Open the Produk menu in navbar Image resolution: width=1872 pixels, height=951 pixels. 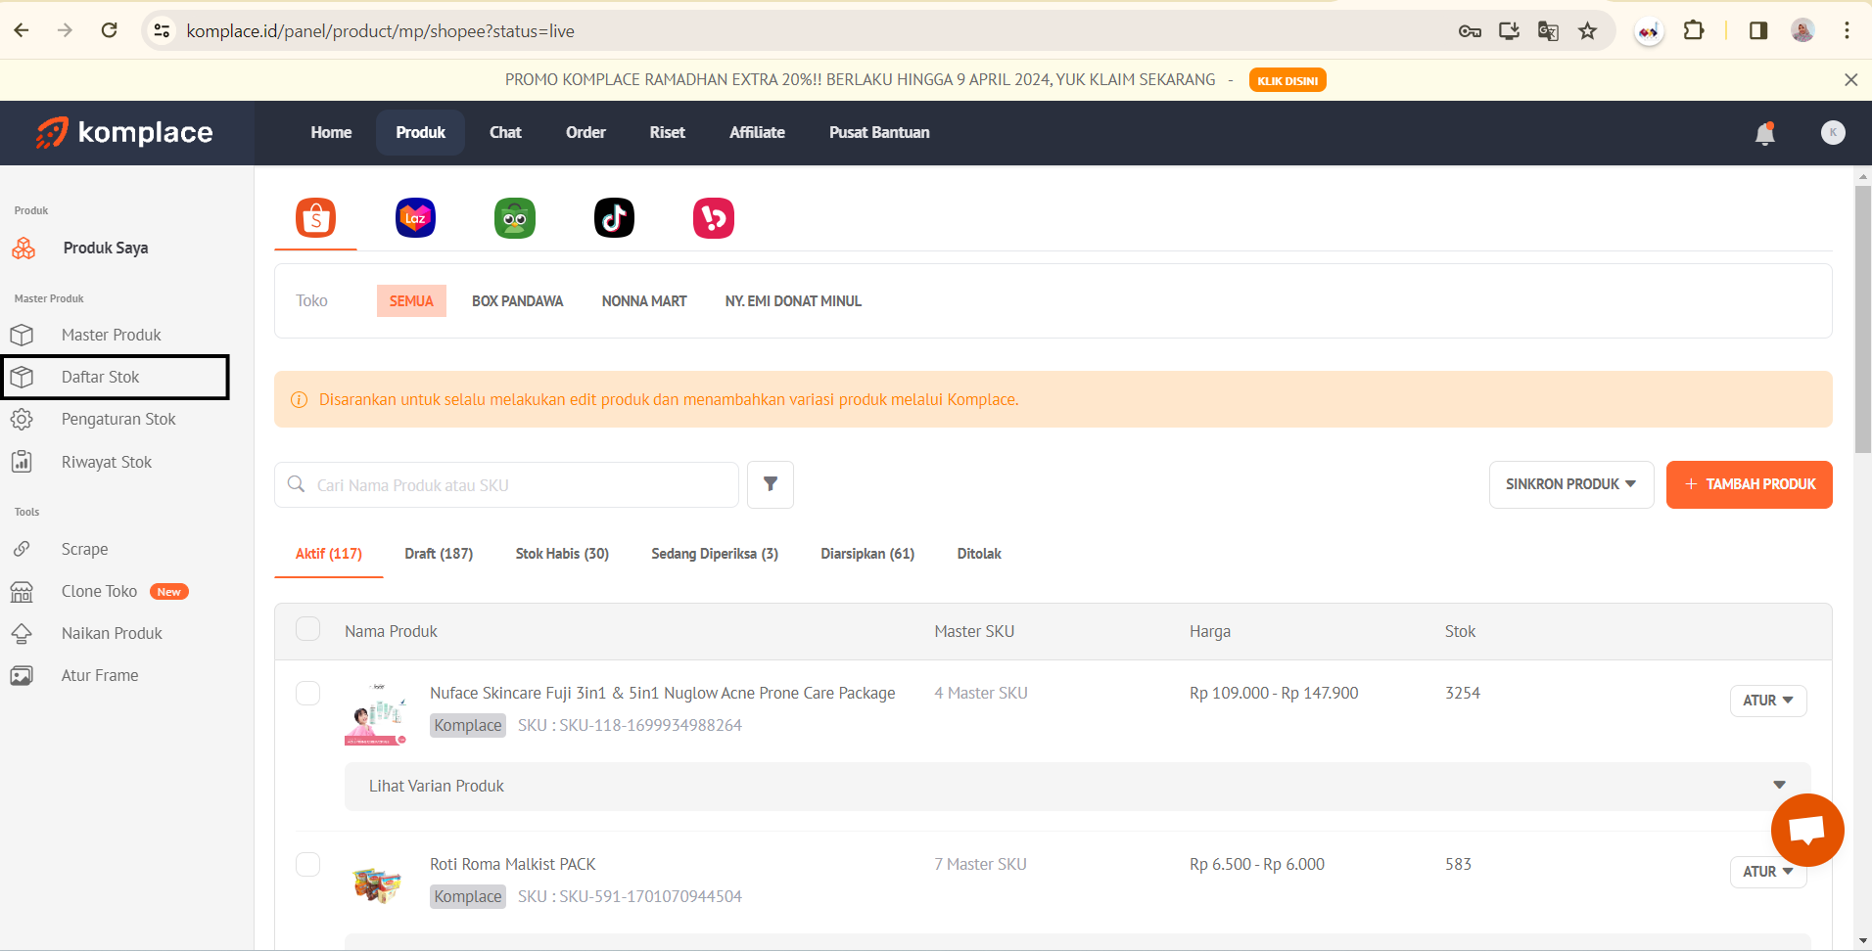tap(420, 132)
